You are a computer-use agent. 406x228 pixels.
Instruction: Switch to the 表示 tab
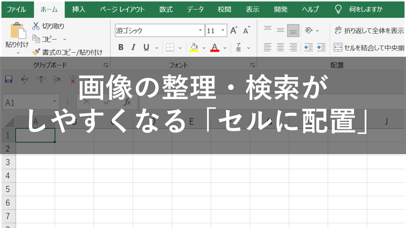(252, 10)
